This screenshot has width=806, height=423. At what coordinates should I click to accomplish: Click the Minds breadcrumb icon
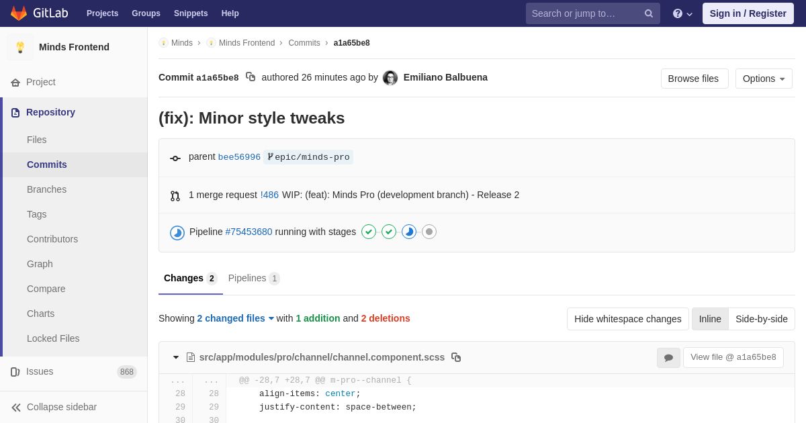(163, 43)
